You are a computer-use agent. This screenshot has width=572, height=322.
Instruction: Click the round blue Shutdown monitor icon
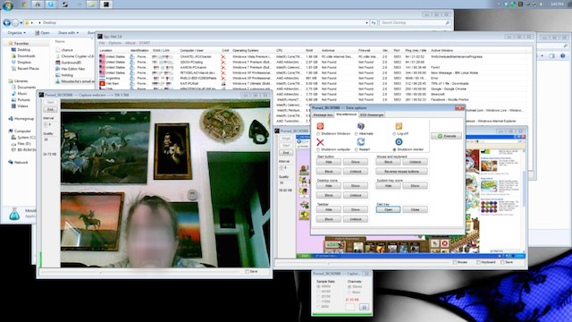tap(399, 141)
